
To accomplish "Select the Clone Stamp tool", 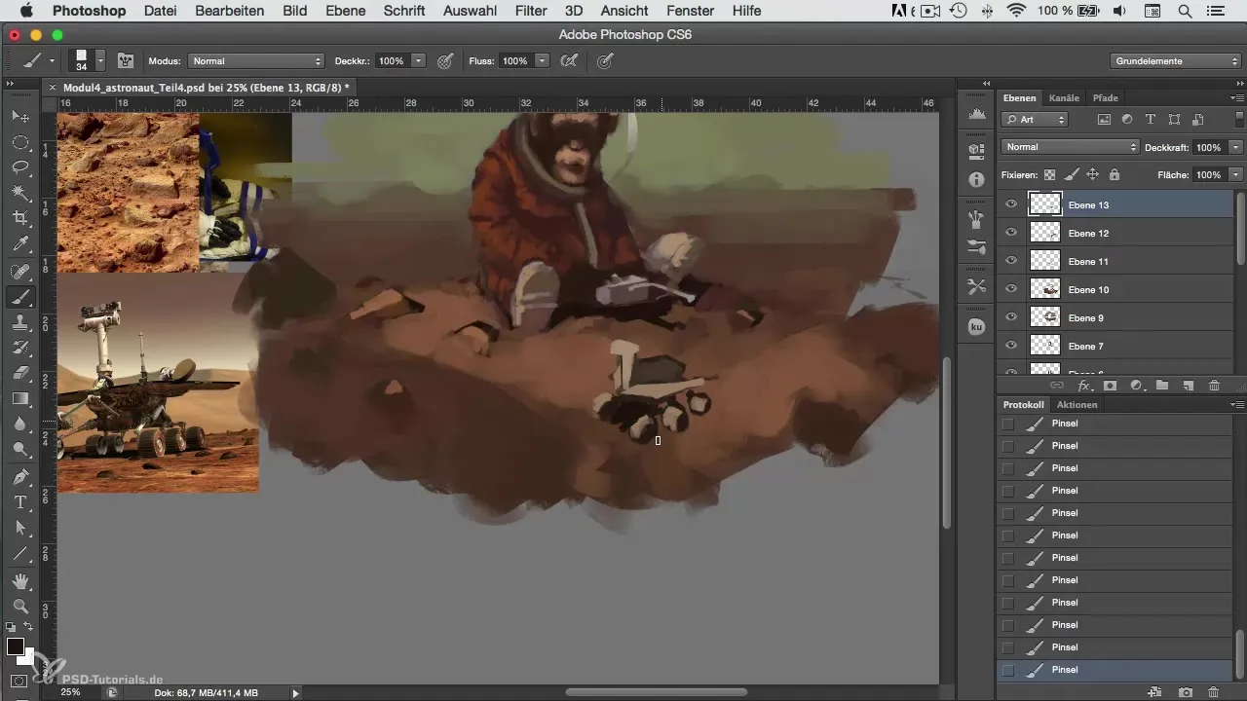I will [x=19, y=322].
